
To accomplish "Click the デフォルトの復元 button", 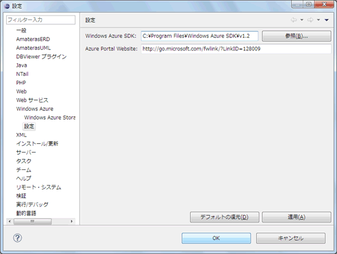I will pos(224,217).
